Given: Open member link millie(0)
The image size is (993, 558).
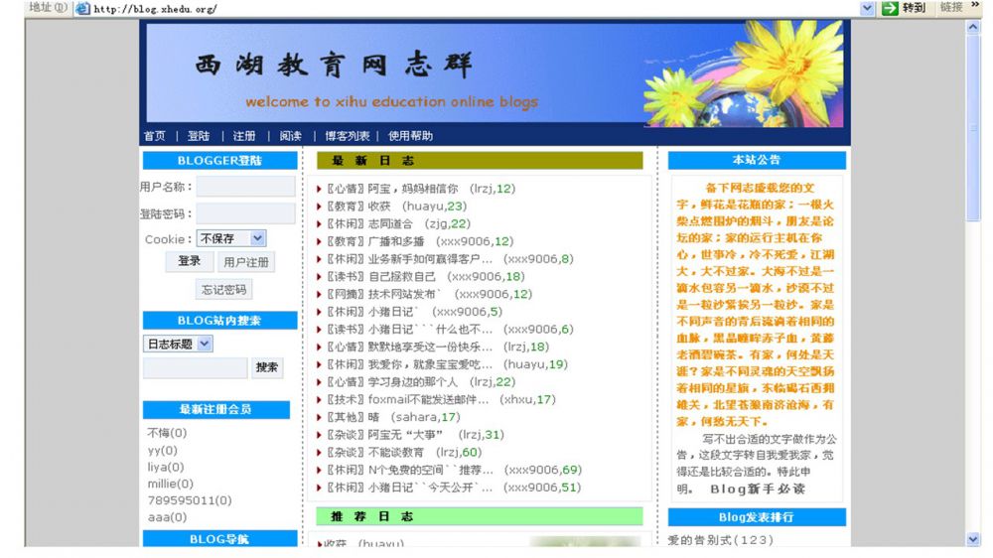Looking at the screenshot, I should (x=170, y=484).
